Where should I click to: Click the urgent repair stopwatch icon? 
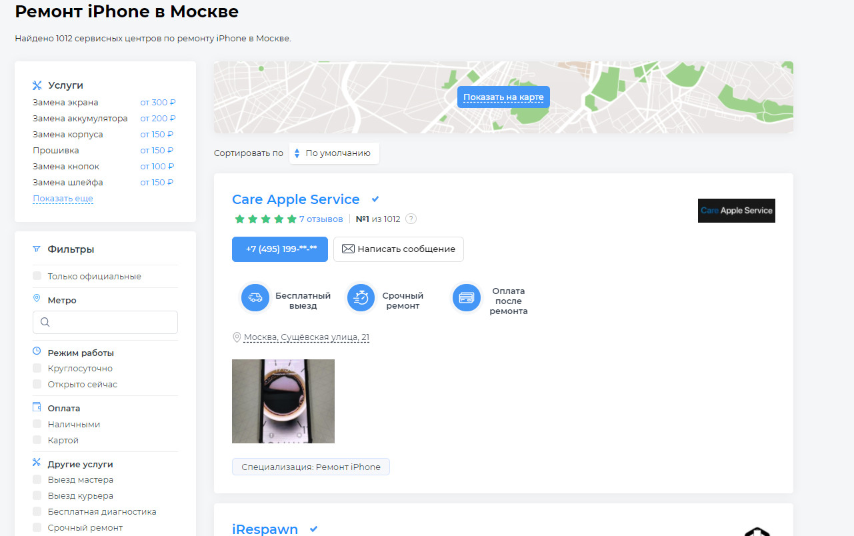coord(361,298)
